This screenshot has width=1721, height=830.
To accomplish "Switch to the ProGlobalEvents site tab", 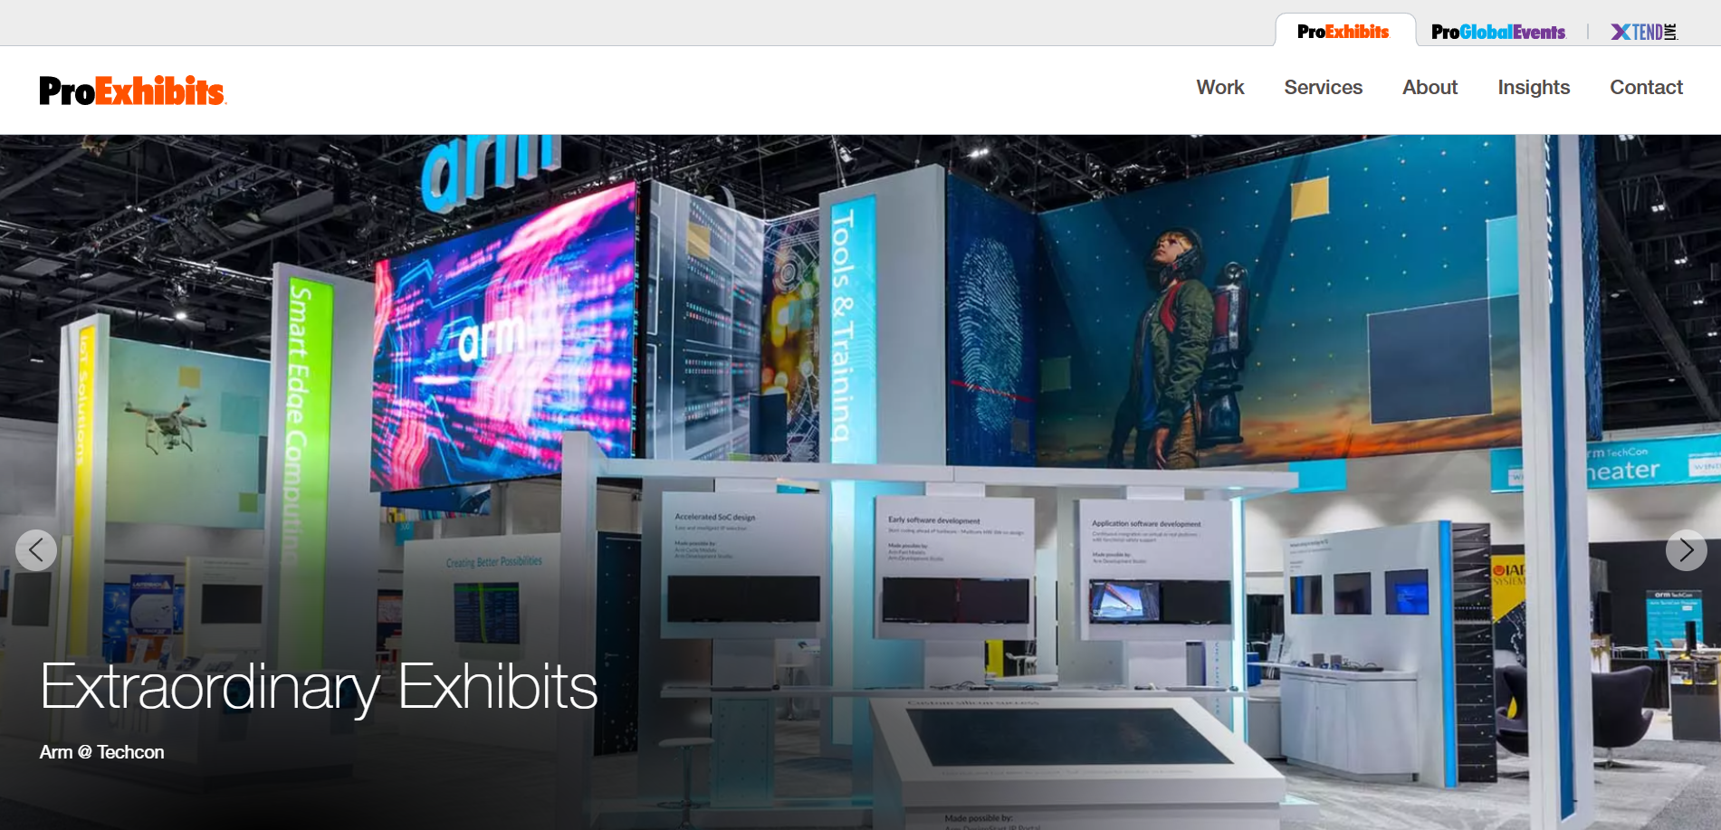I will pyautogui.click(x=1498, y=32).
